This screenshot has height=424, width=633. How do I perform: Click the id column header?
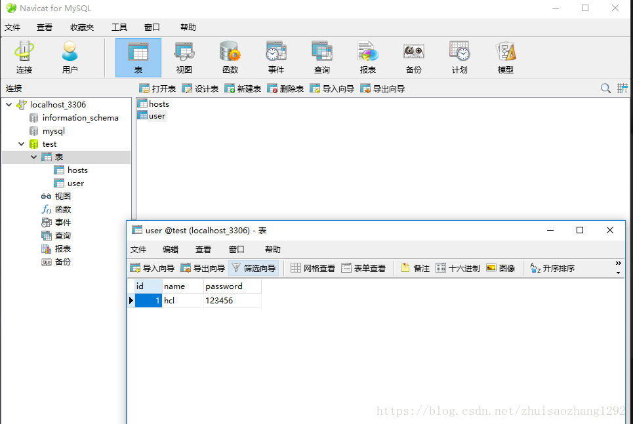(148, 286)
